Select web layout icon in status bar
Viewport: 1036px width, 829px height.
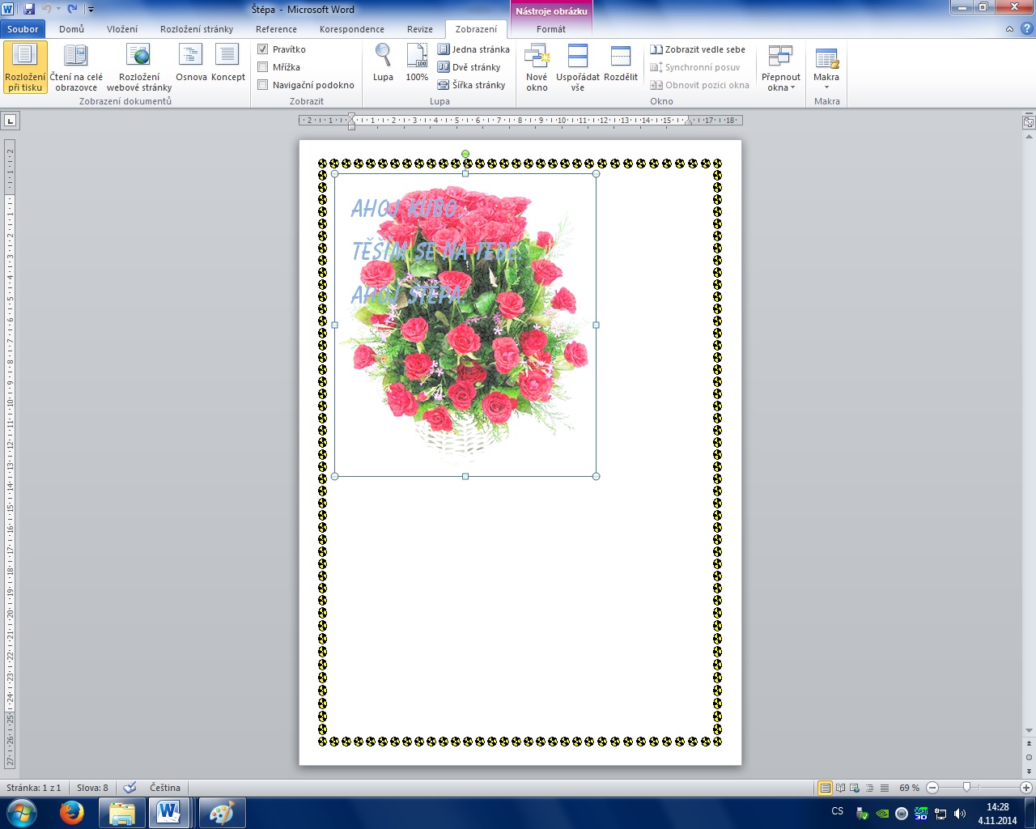(x=855, y=788)
